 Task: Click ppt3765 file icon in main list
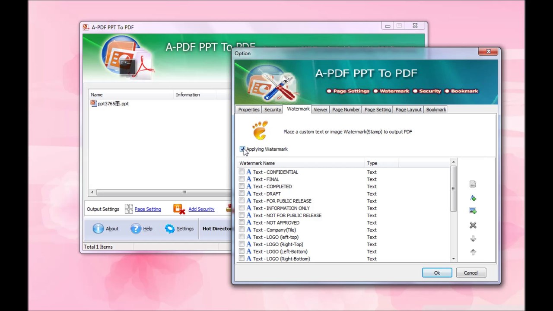[x=93, y=104]
